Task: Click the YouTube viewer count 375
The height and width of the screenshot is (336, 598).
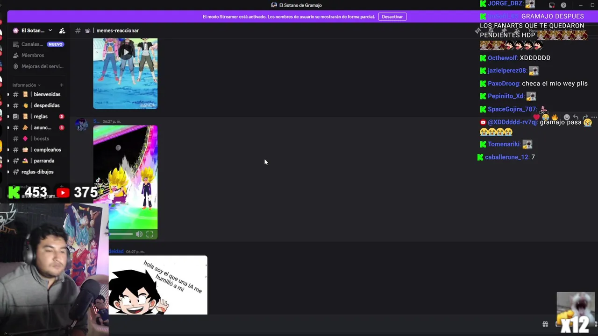Action: coord(85,192)
